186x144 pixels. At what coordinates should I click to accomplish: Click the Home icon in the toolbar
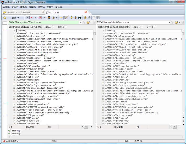coord(5,18)
